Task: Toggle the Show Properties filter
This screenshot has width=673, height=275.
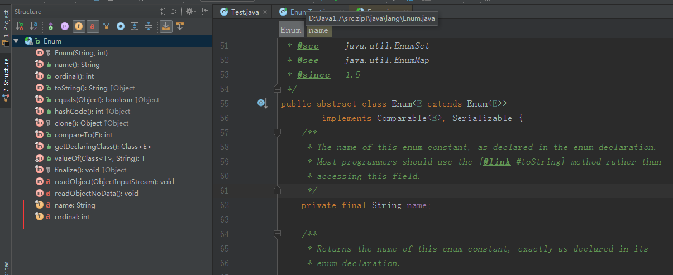Action: [65, 26]
